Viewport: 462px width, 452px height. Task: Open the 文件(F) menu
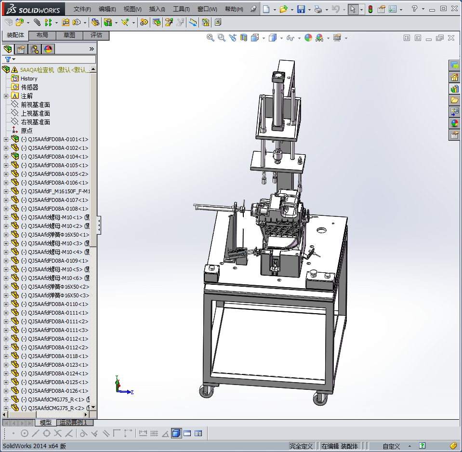click(x=82, y=9)
